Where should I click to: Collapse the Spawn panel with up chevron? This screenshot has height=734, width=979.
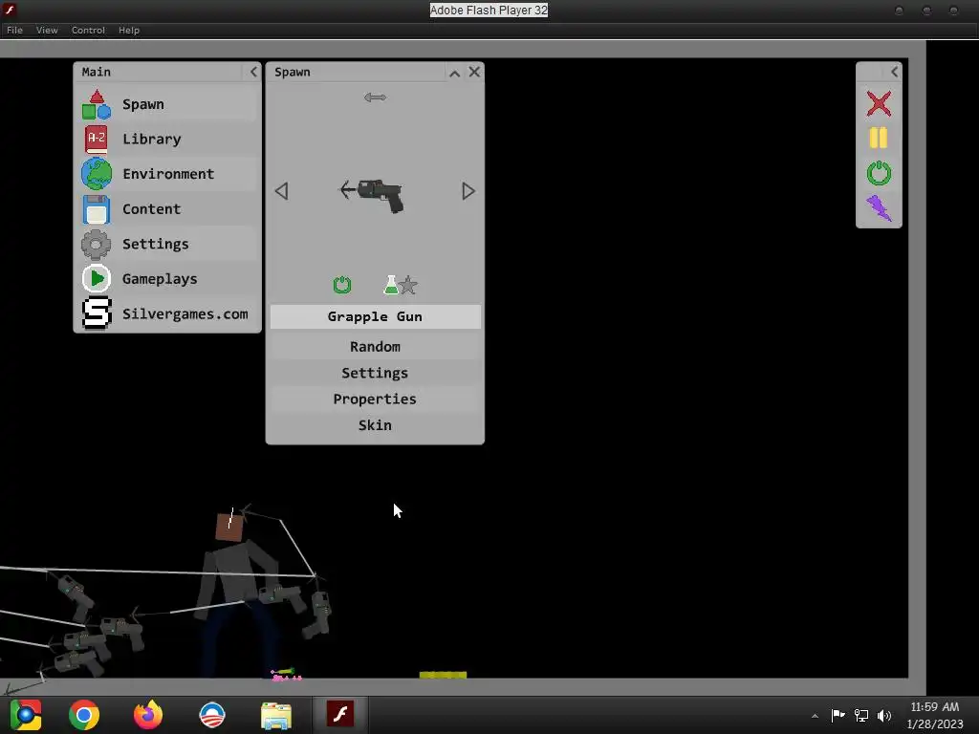tap(454, 73)
